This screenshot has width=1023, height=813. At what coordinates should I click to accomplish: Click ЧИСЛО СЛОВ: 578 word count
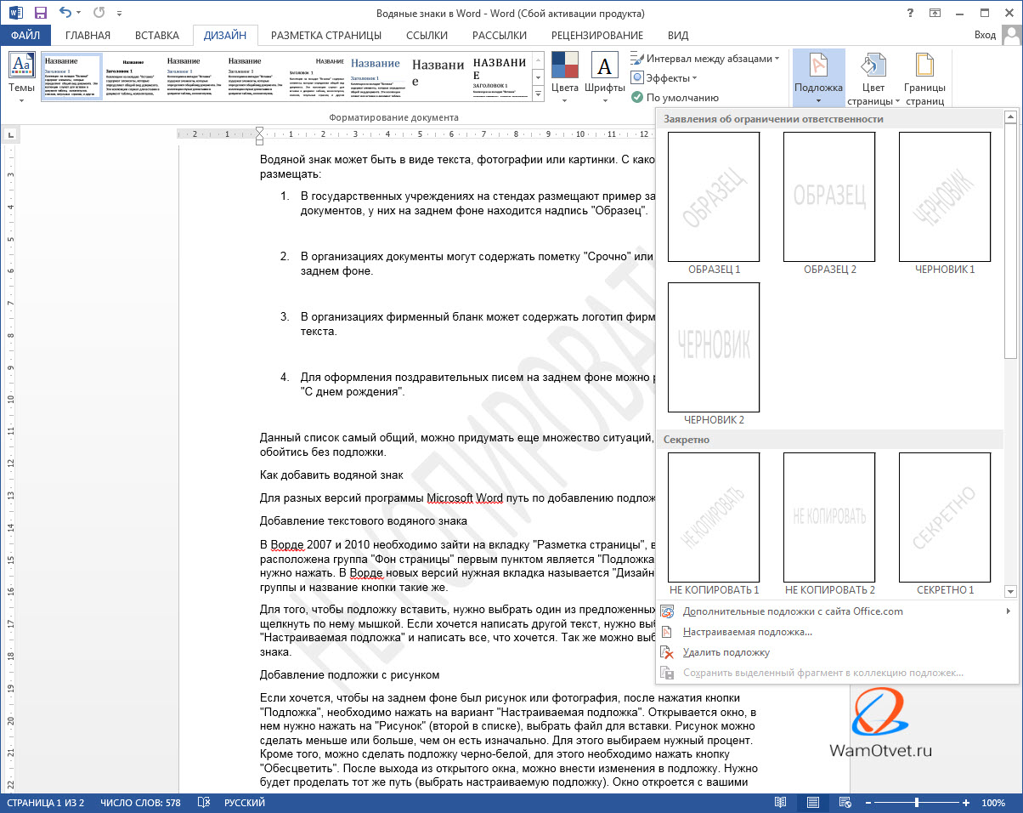coord(140,803)
